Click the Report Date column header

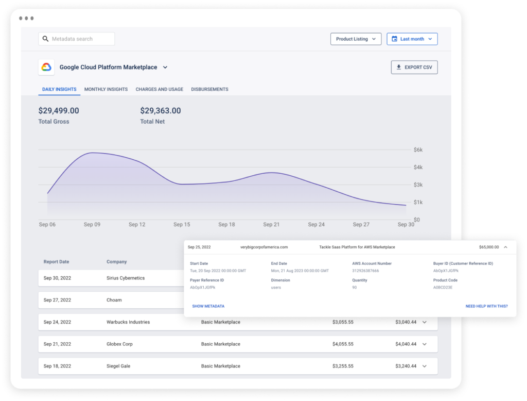pyautogui.click(x=56, y=262)
